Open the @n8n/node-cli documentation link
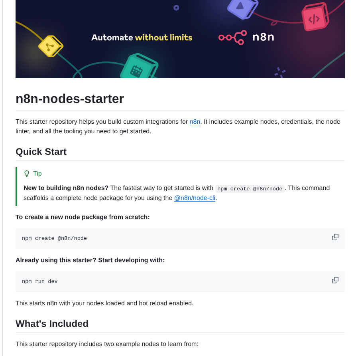The height and width of the screenshot is (356, 356). (195, 198)
